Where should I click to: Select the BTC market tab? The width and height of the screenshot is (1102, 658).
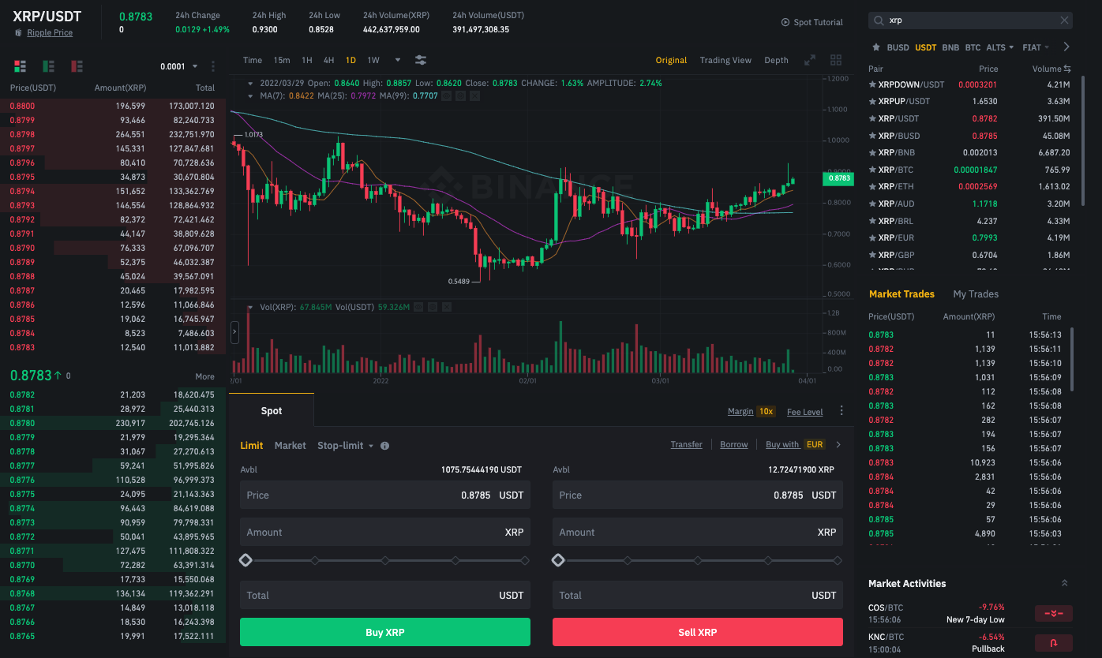pos(973,47)
